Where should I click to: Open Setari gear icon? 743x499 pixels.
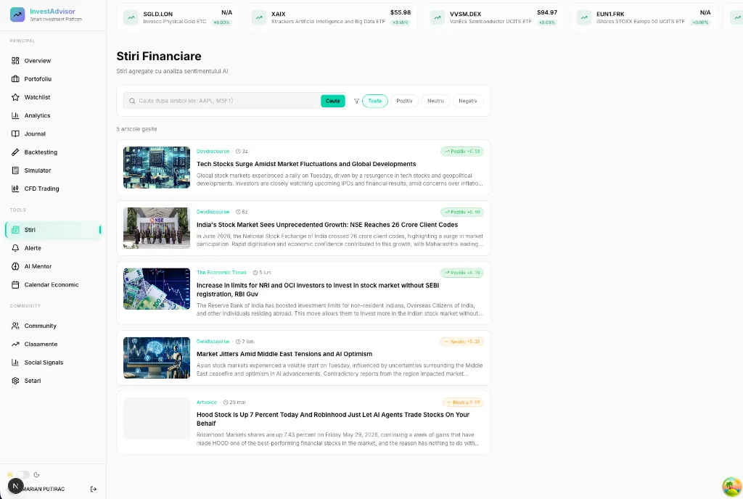[15, 381]
